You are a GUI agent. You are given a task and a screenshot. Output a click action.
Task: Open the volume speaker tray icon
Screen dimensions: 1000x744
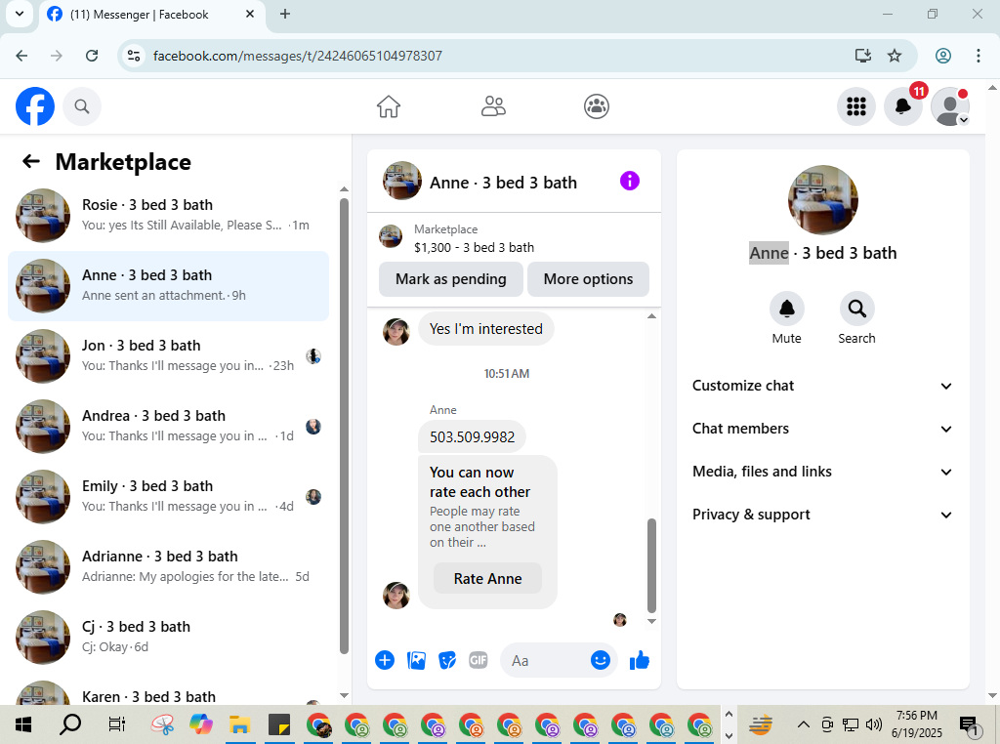point(874,724)
